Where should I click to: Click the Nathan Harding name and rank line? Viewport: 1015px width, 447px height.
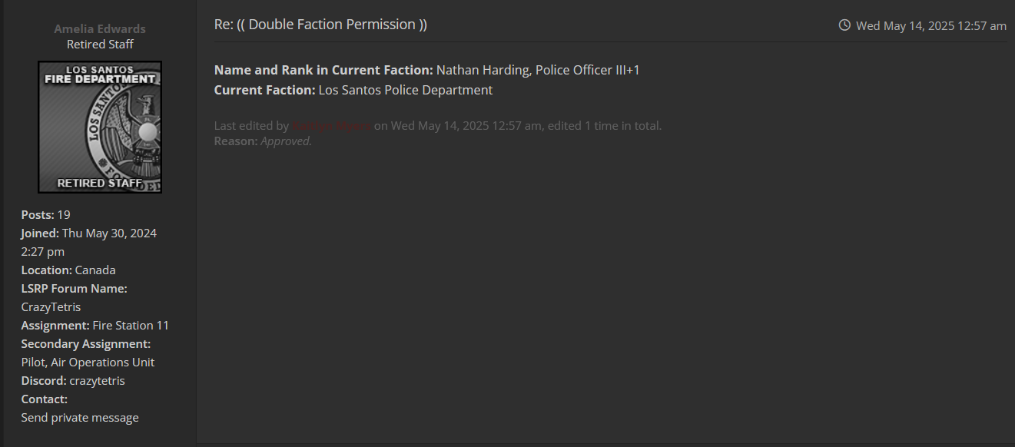click(538, 71)
